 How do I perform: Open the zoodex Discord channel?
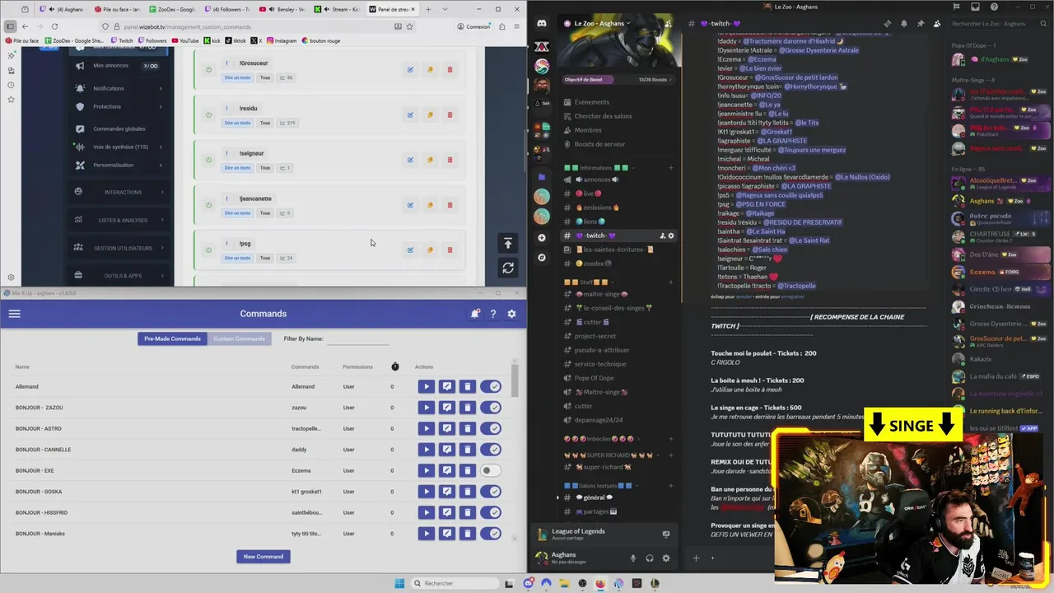(x=620, y=264)
